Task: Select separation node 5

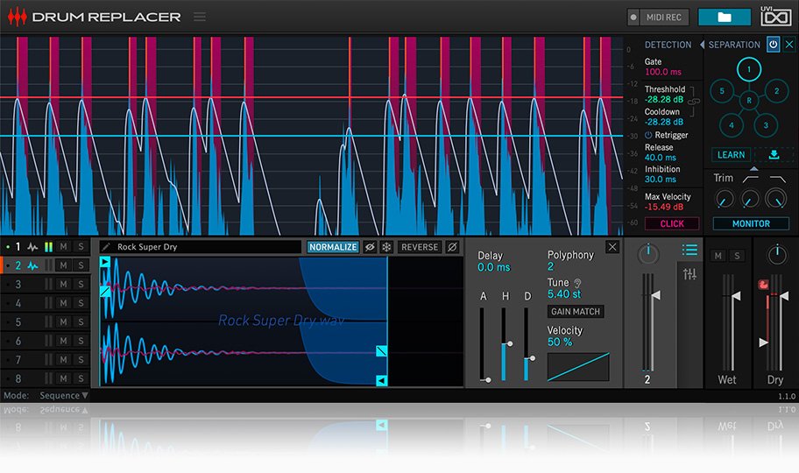Action: tap(722, 91)
